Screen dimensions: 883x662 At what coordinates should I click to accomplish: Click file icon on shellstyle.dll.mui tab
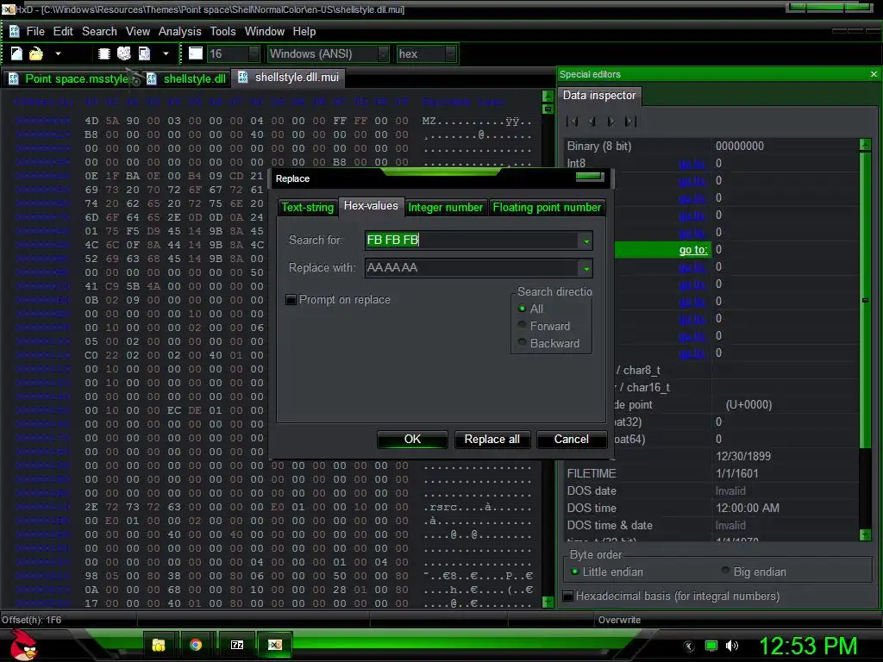(x=242, y=77)
